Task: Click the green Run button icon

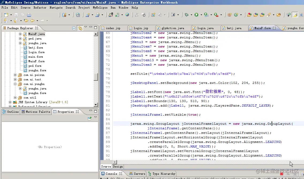Action: [196, 15]
